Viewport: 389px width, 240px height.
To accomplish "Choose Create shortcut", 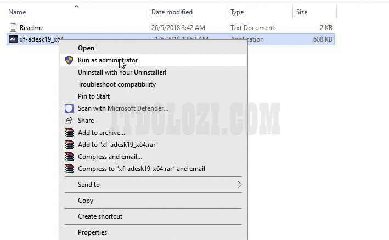I will pos(100,216).
